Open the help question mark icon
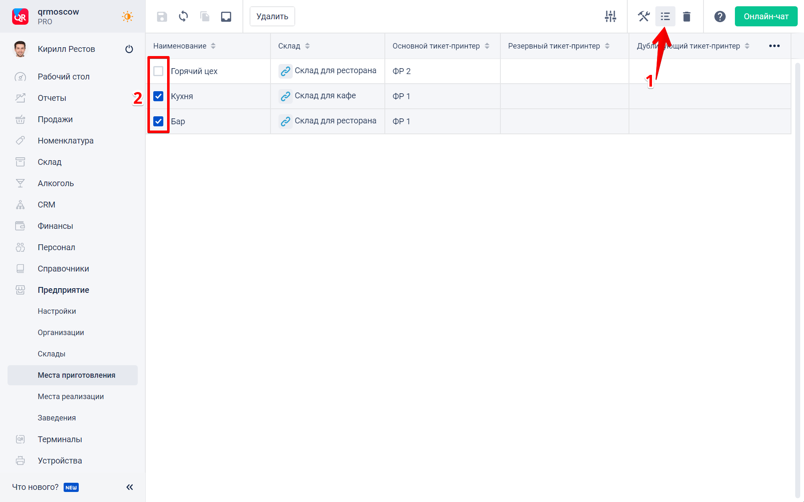804x502 pixels. [x=720, y=16]
